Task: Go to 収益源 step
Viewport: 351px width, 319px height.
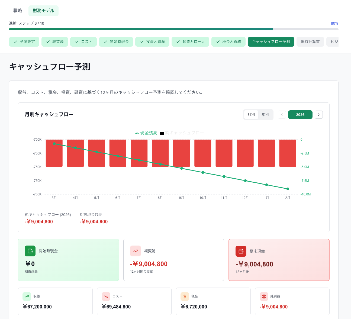Action: tap(55, 42)
